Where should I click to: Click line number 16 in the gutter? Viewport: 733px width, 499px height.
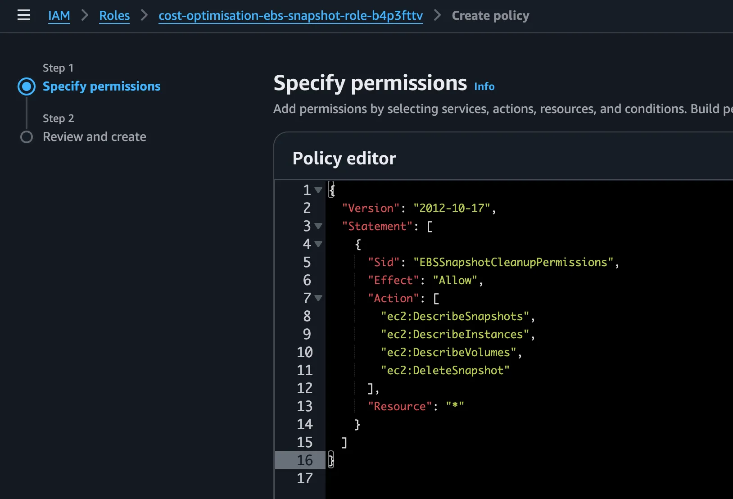[304, 460]
